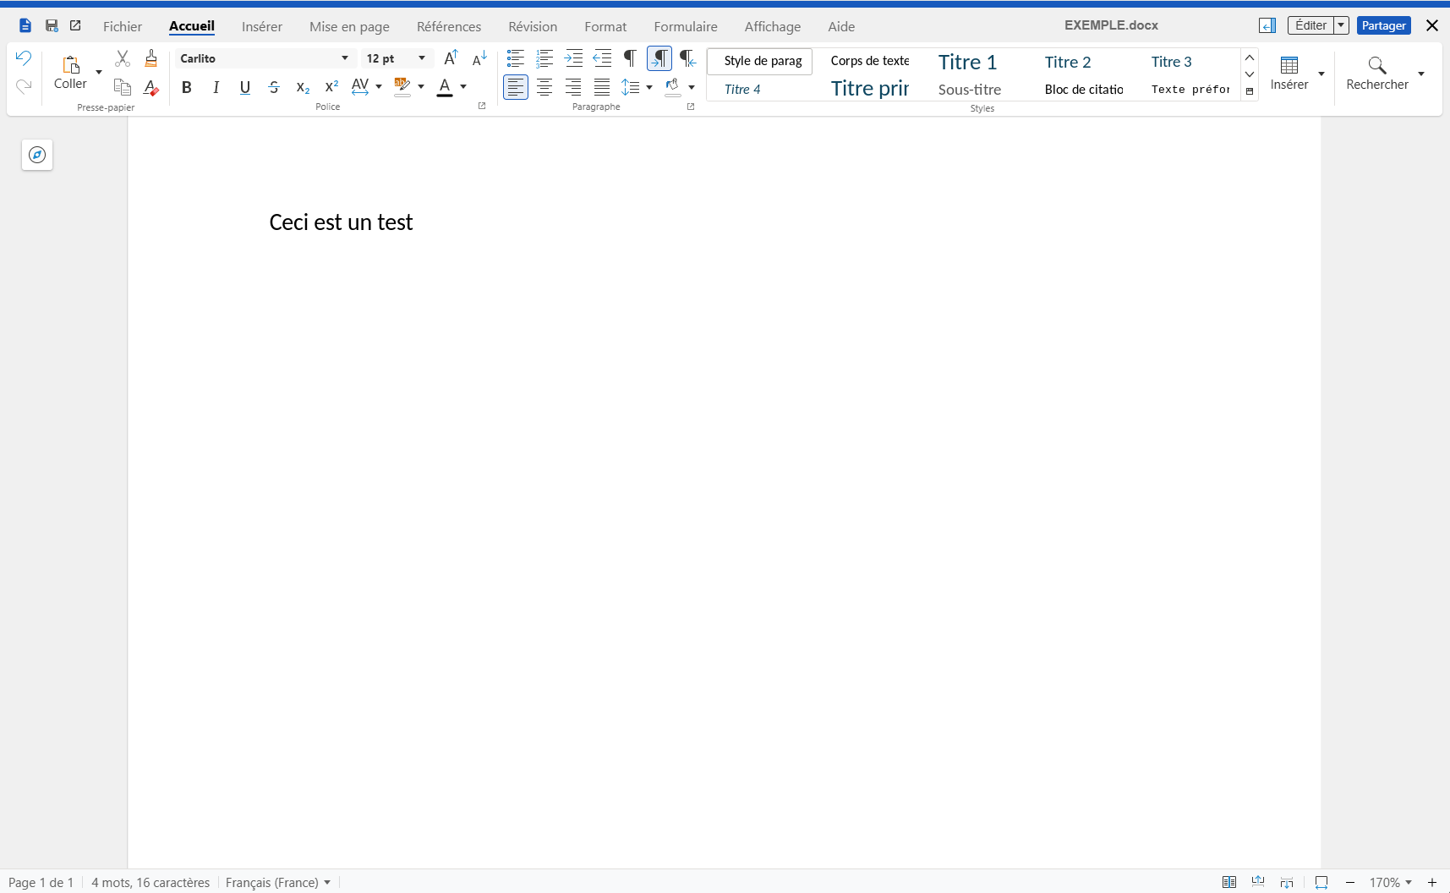Insert a numbered list
The image size is (1450, 893).
click(544, 58)
